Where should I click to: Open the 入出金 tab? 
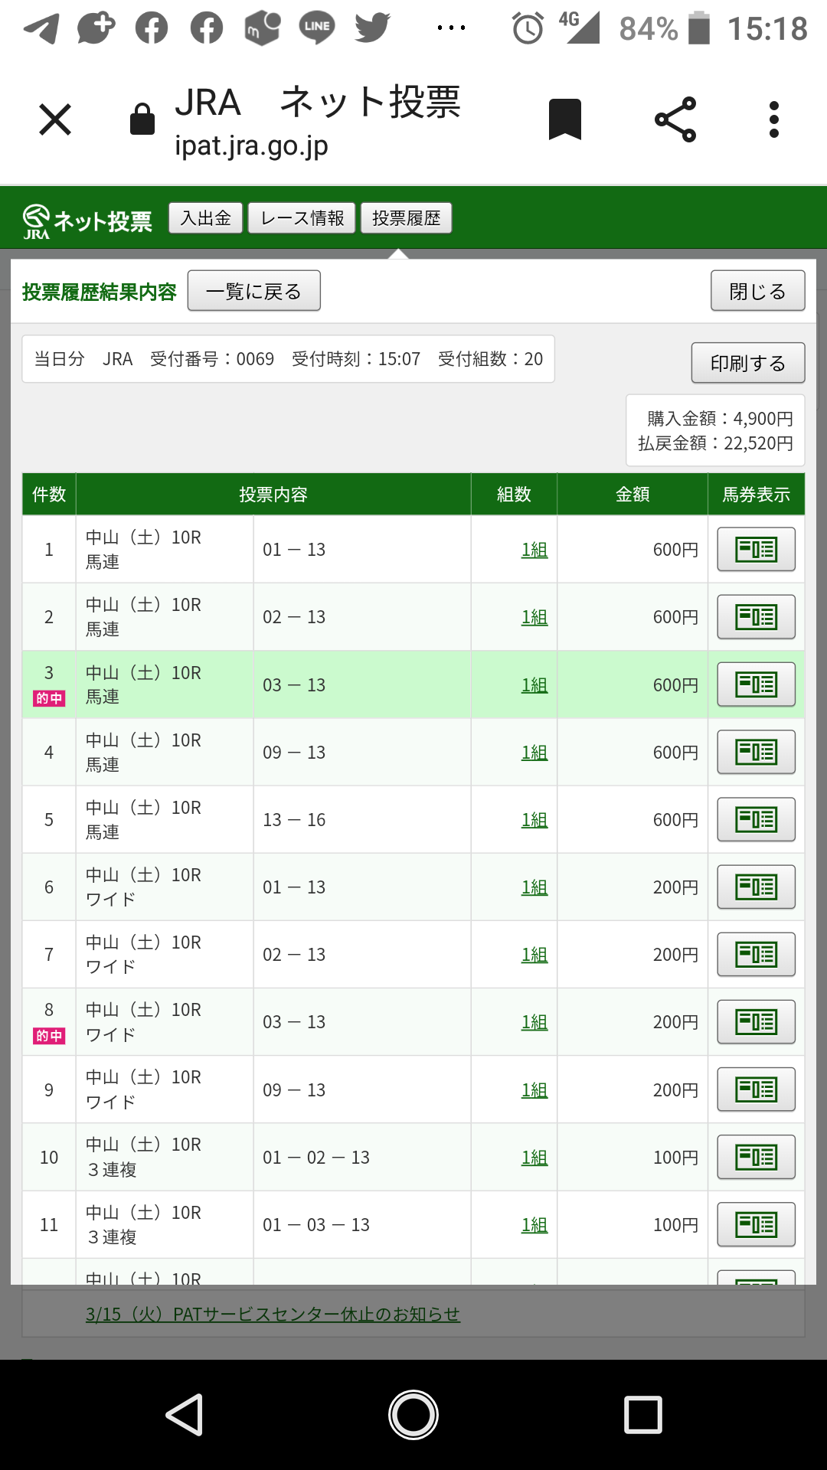pos(205,218)
